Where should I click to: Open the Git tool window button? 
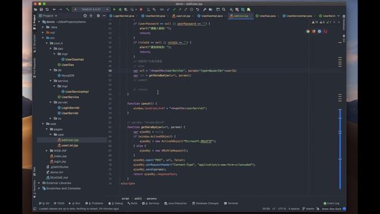click(44, 203)
